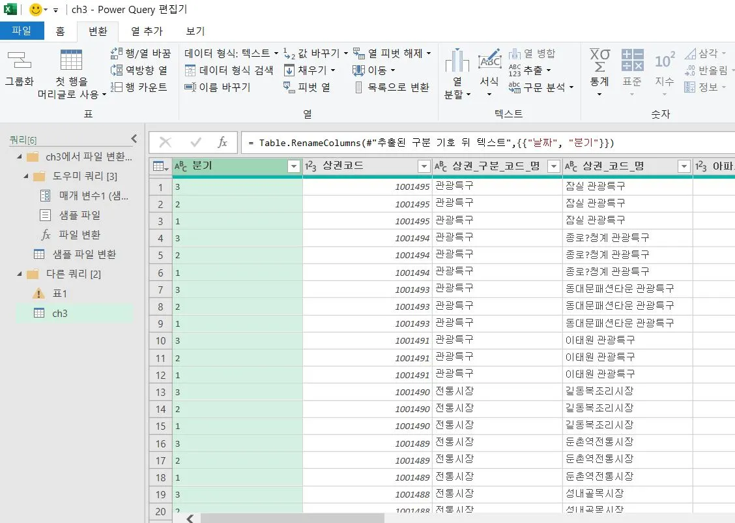Select 샘플 파일 query
This screenshot has height=523, width=735.
(x=70, y=215)
